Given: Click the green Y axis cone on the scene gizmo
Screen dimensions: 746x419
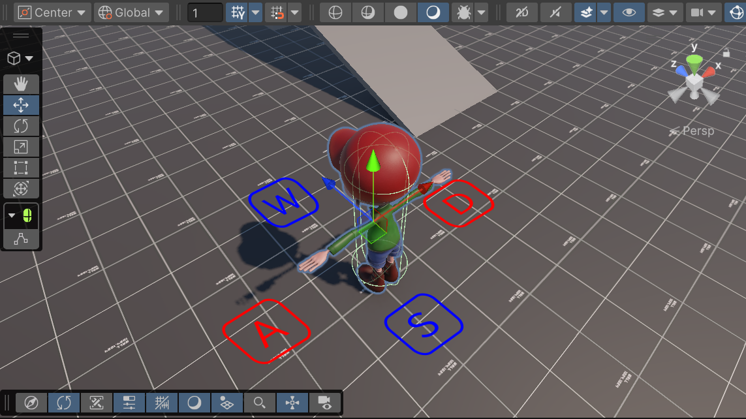Looking at the screenshot, I should (x=694, y=64).
